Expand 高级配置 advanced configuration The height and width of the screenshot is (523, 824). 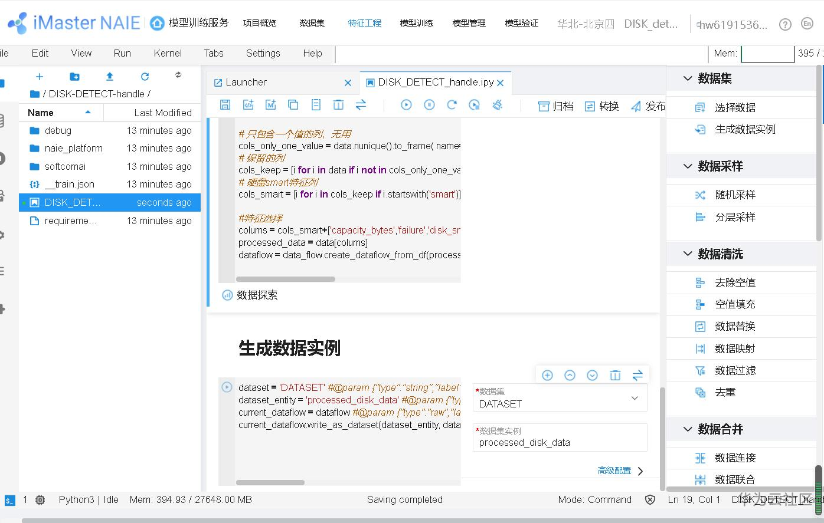coord(620,471)
